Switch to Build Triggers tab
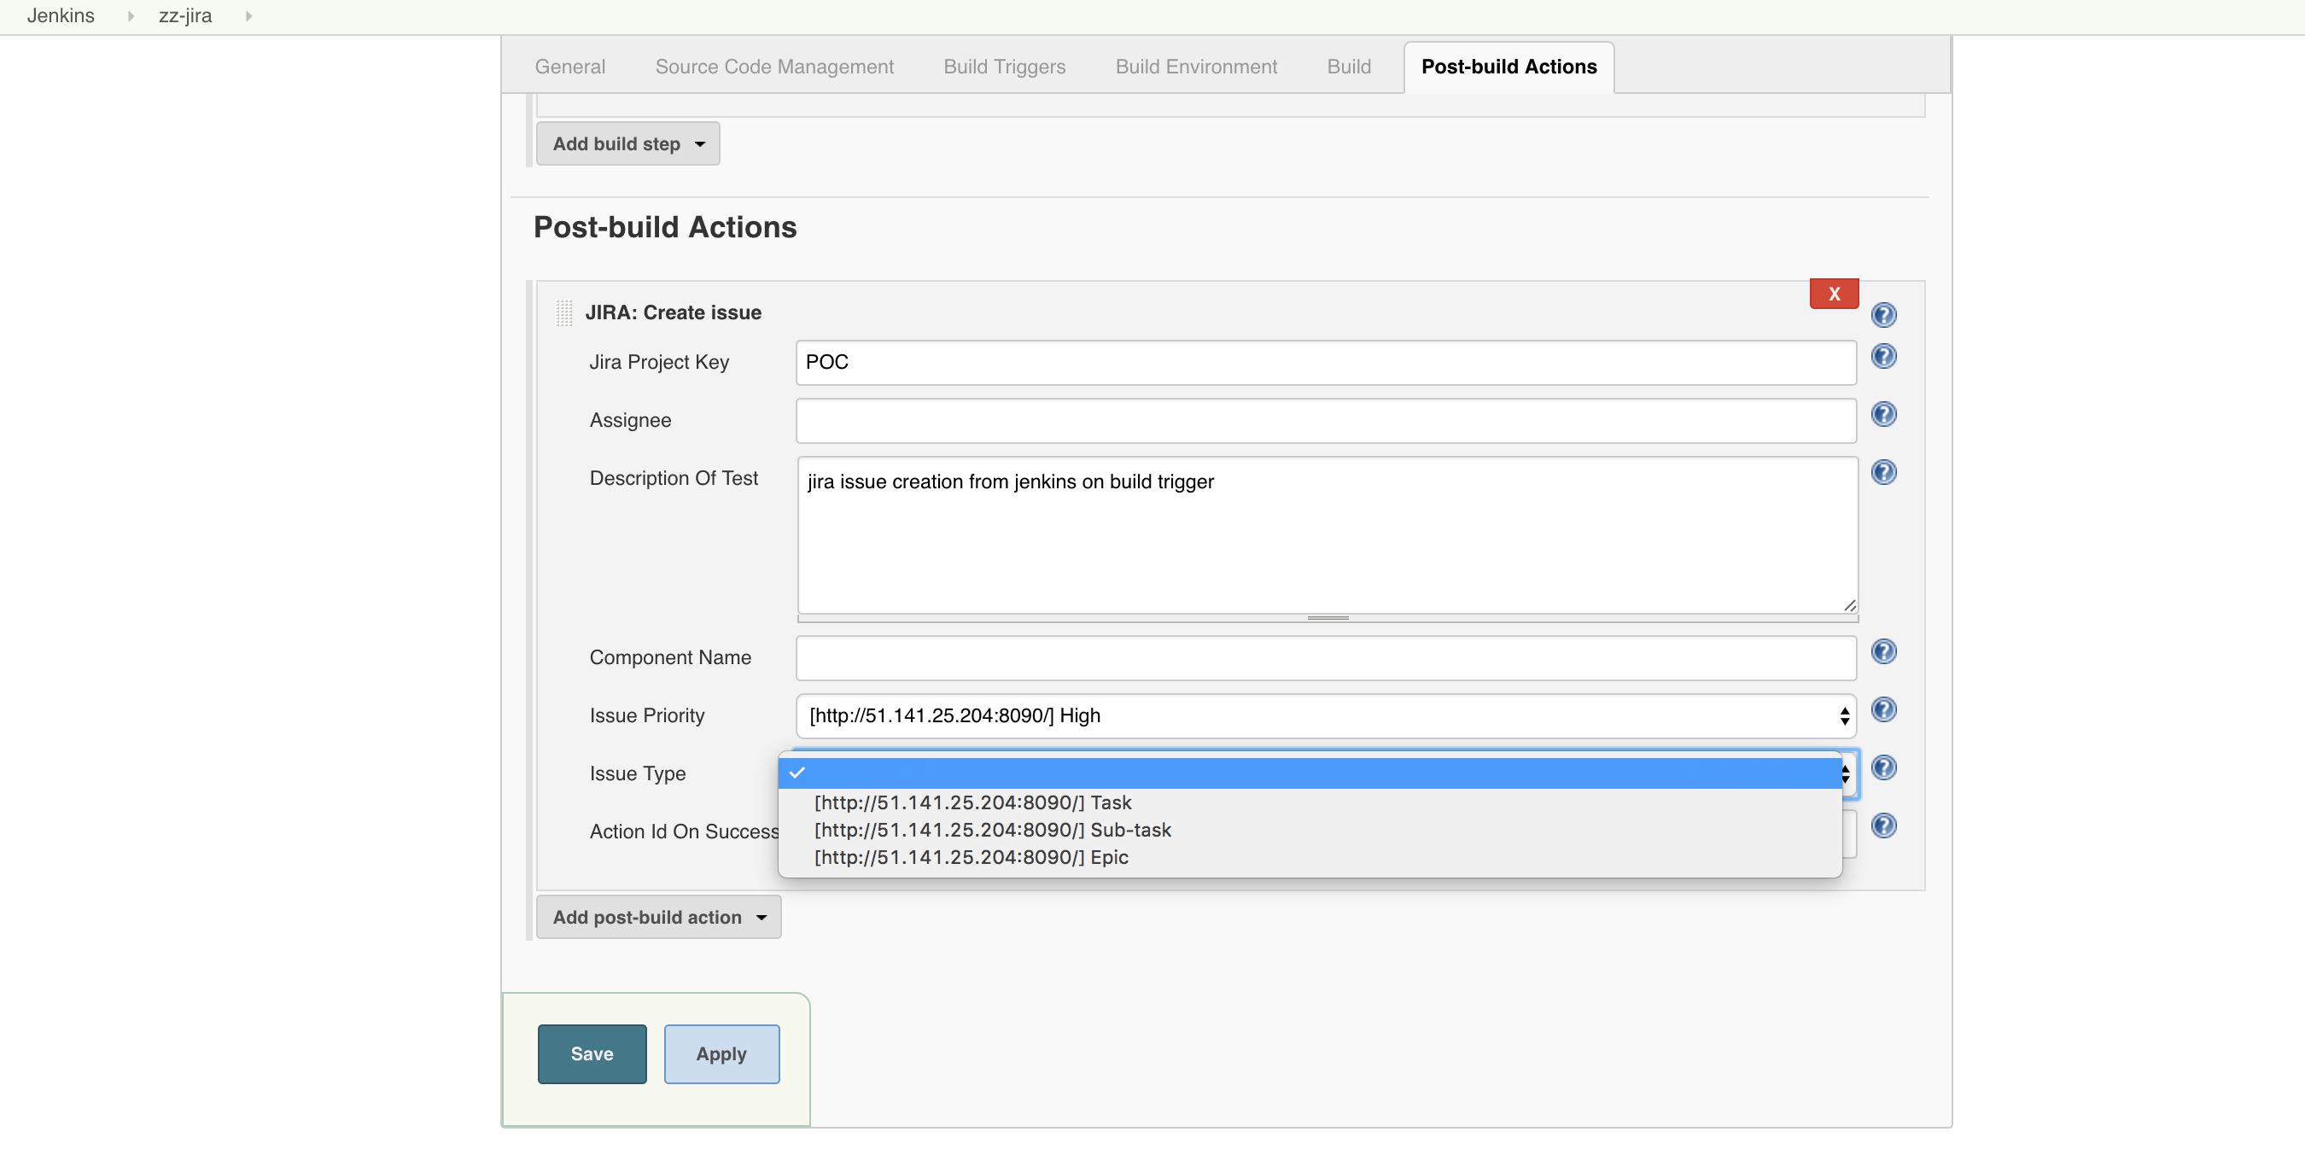Screen dimensions: 2305x1161 tap(1004, 67)
